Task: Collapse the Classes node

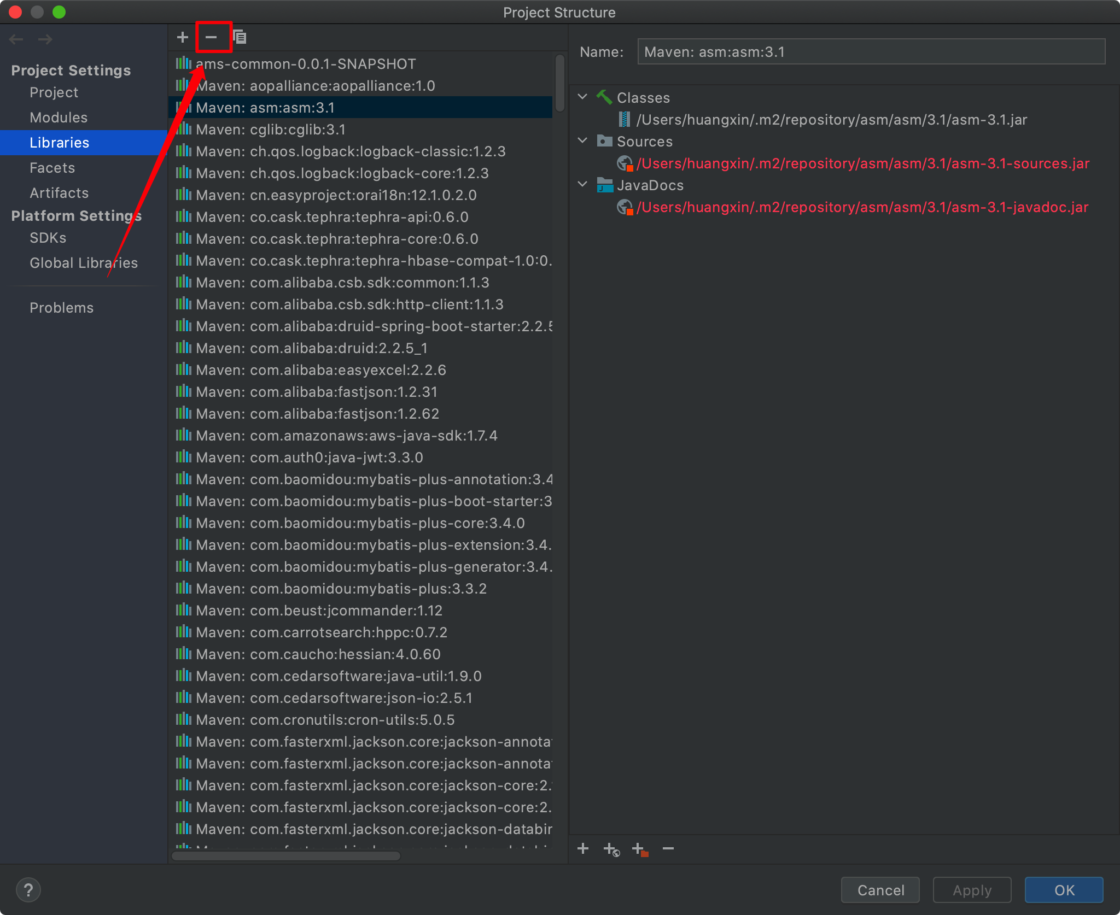Action: click(x=583, y=97)
